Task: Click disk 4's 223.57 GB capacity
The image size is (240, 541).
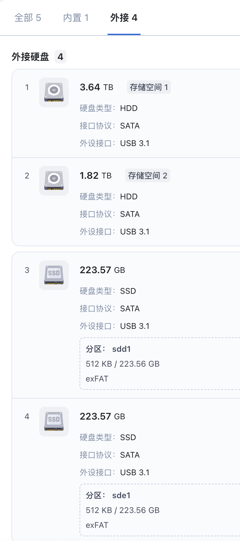Action: click(x=102, y=417)
